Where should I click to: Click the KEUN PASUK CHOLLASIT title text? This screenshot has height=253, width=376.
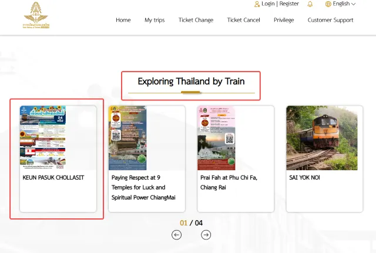pos(53,177)
